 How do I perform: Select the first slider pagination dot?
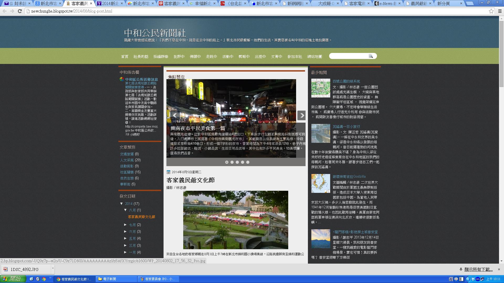click(x=227, y=162)
